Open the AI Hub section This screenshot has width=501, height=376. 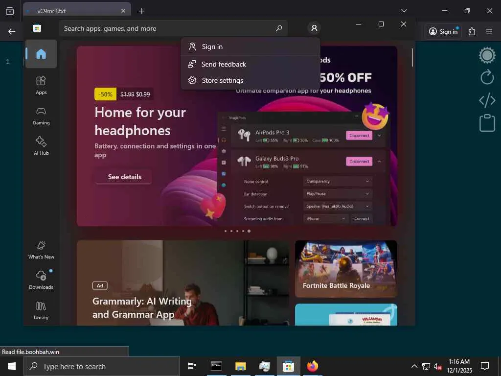click(x=41, y=146)
